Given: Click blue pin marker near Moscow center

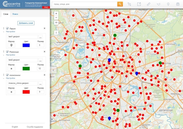Looking at the screenshot, I should point(109,60).
